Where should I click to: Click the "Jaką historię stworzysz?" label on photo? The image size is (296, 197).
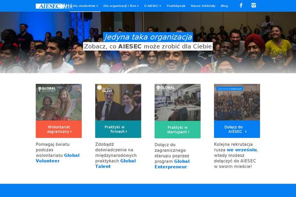[229, 89]
